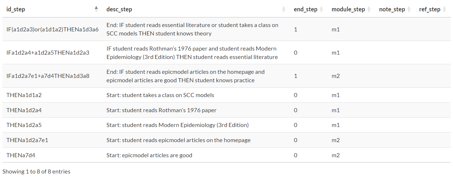Click the THENa1d2a5 row ID
Viewport: 453px width, 177px height.
[x=26, y=125]
